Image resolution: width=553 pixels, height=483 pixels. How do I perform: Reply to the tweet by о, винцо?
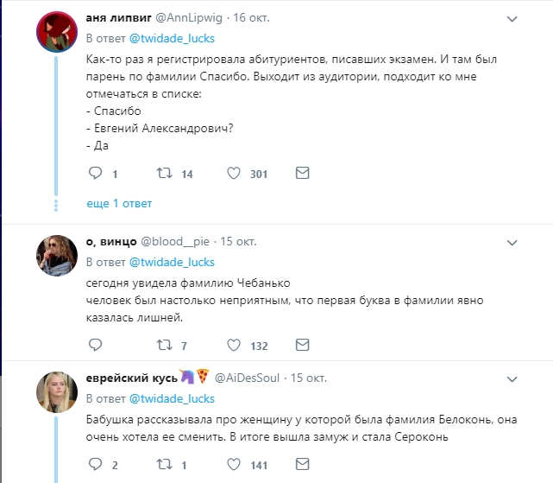pyautogui.click(x=96, y=346)
